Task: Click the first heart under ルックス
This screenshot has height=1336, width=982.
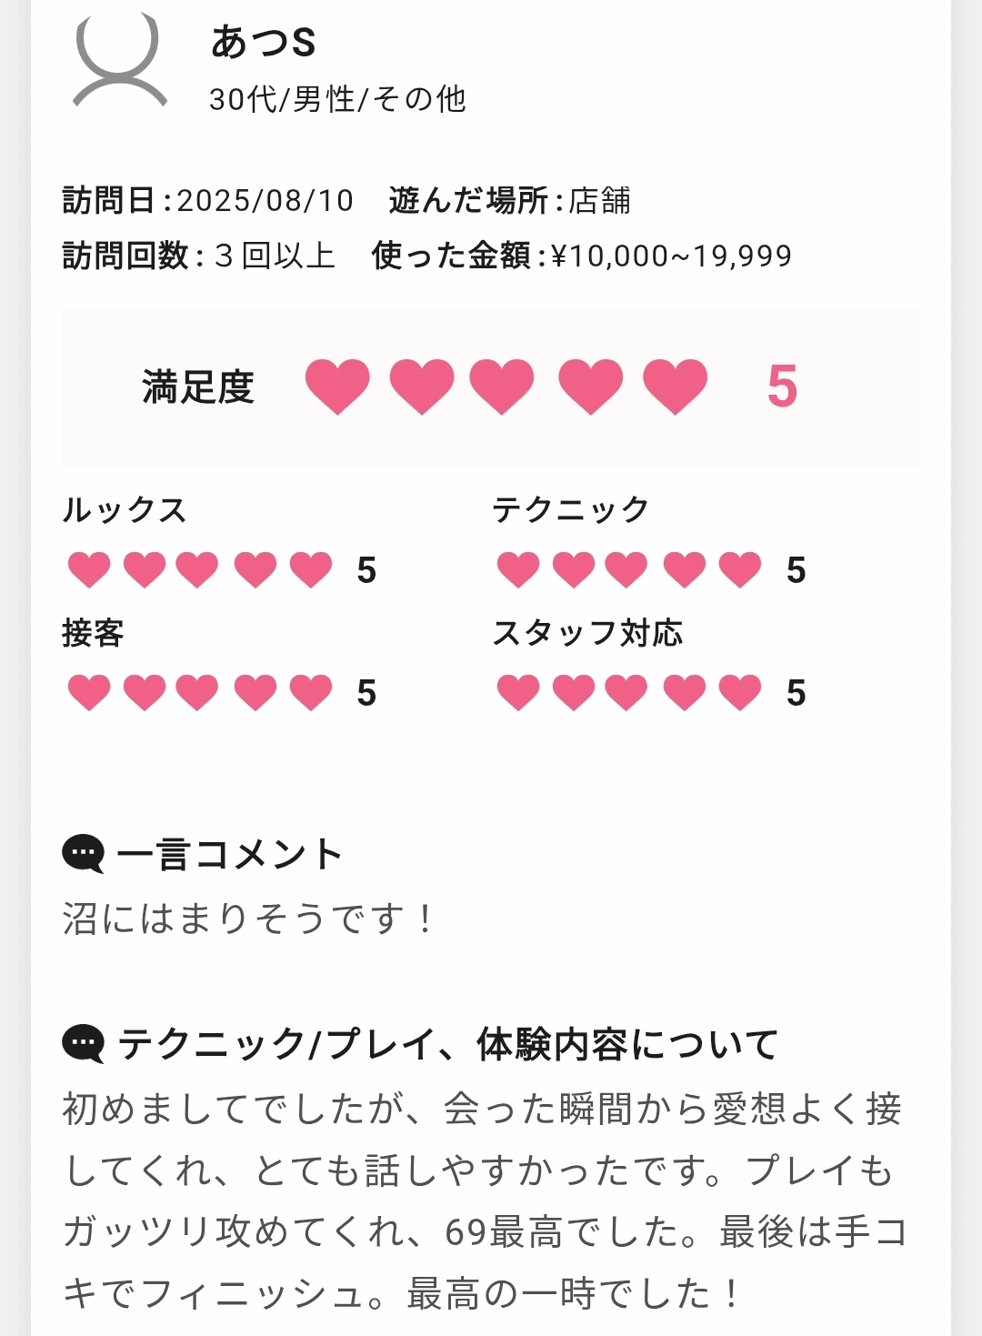Action: pyautogui.click(x=89, y=569)
